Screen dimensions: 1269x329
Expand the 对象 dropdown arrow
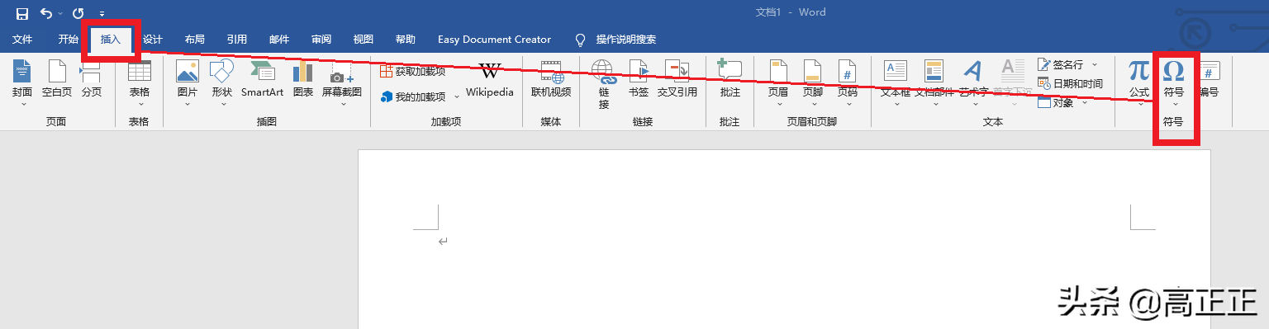1084,102
